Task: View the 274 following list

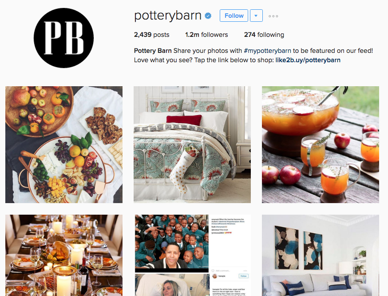Action: coord(264,35)
